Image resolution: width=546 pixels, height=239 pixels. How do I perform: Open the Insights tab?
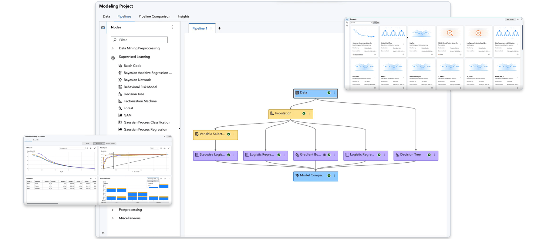(184, 16)
